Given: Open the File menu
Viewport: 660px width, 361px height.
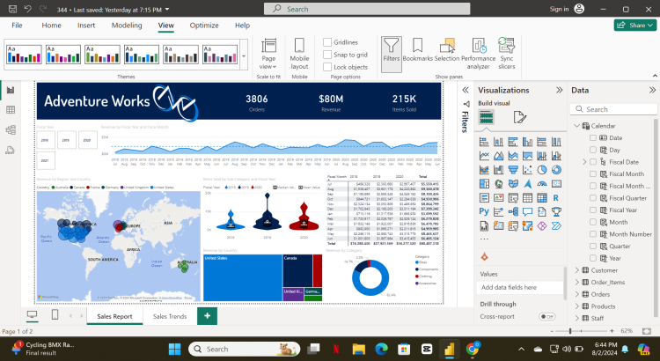Looking at the screenshot, I should (17, 26).
